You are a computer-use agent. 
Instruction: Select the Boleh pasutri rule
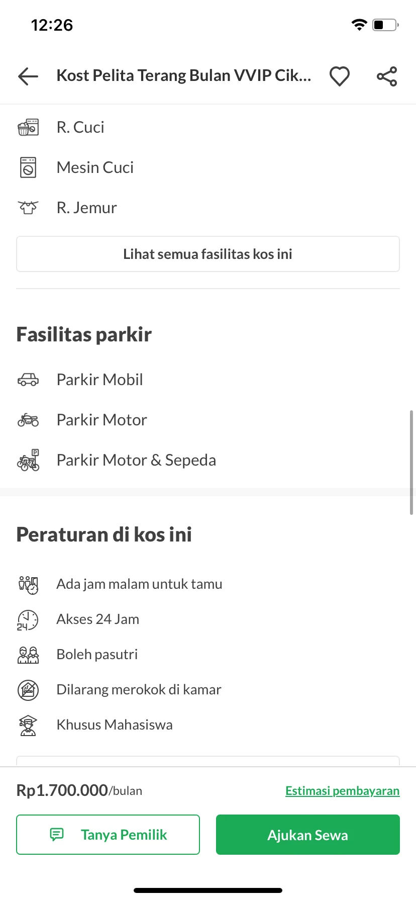click(x=97, y=655)
